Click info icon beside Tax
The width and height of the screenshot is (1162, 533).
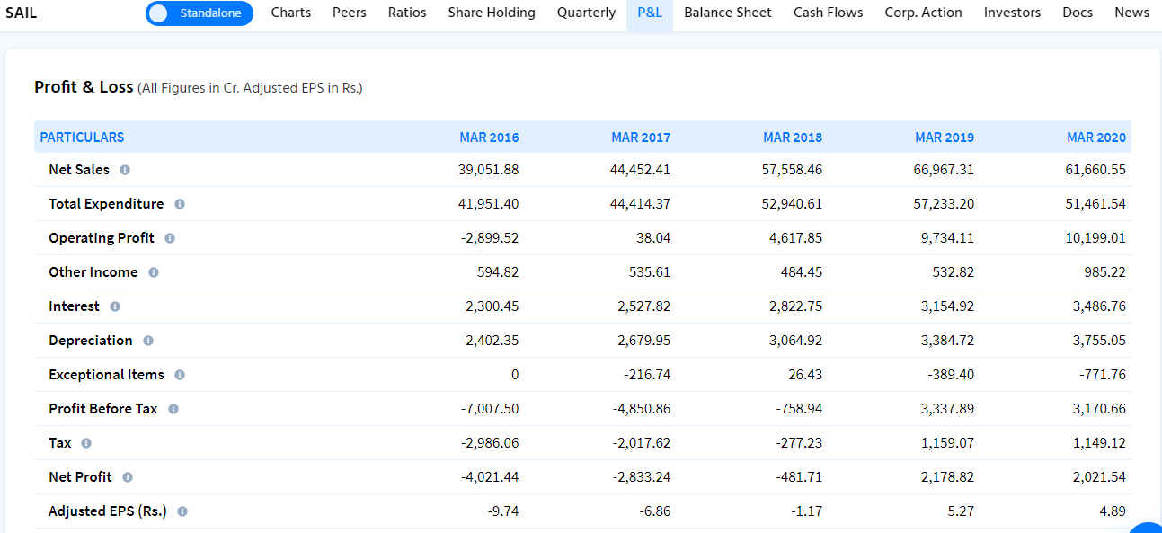coord(86,443)
